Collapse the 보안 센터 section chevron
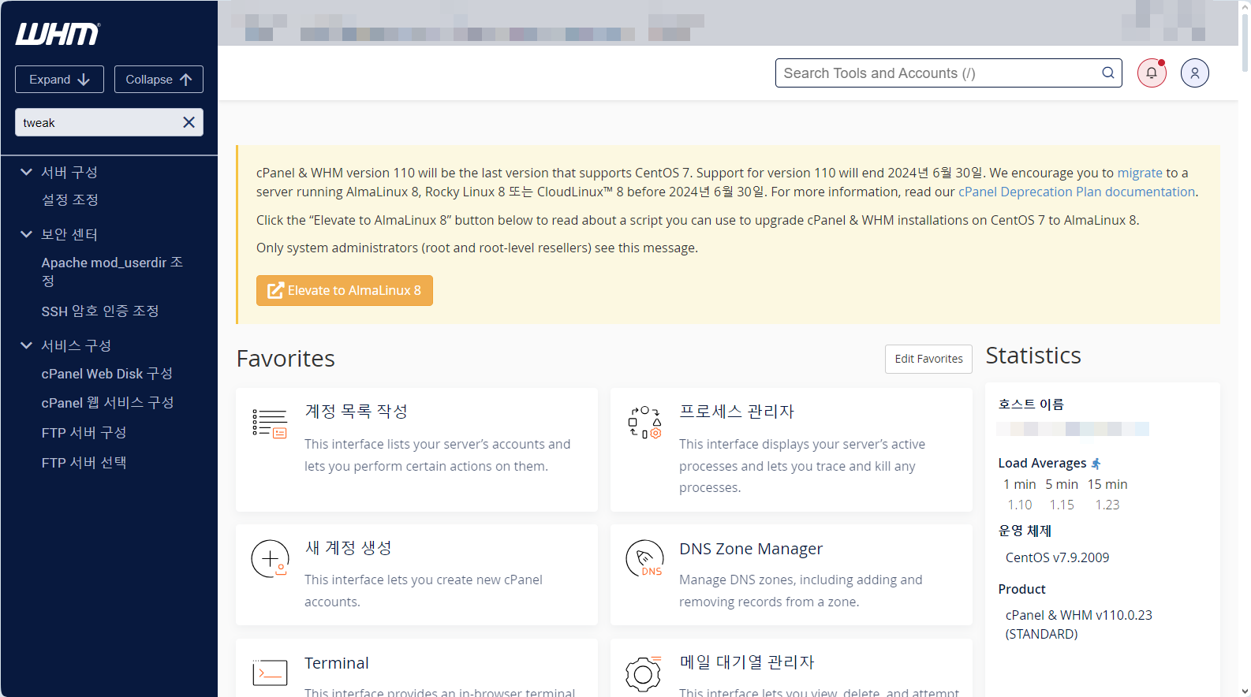The image size is (1251, 697). [x=26, y=234]
